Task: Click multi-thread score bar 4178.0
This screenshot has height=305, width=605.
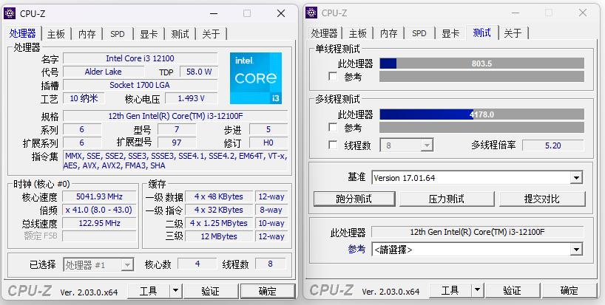Action: tap(482, 114)
